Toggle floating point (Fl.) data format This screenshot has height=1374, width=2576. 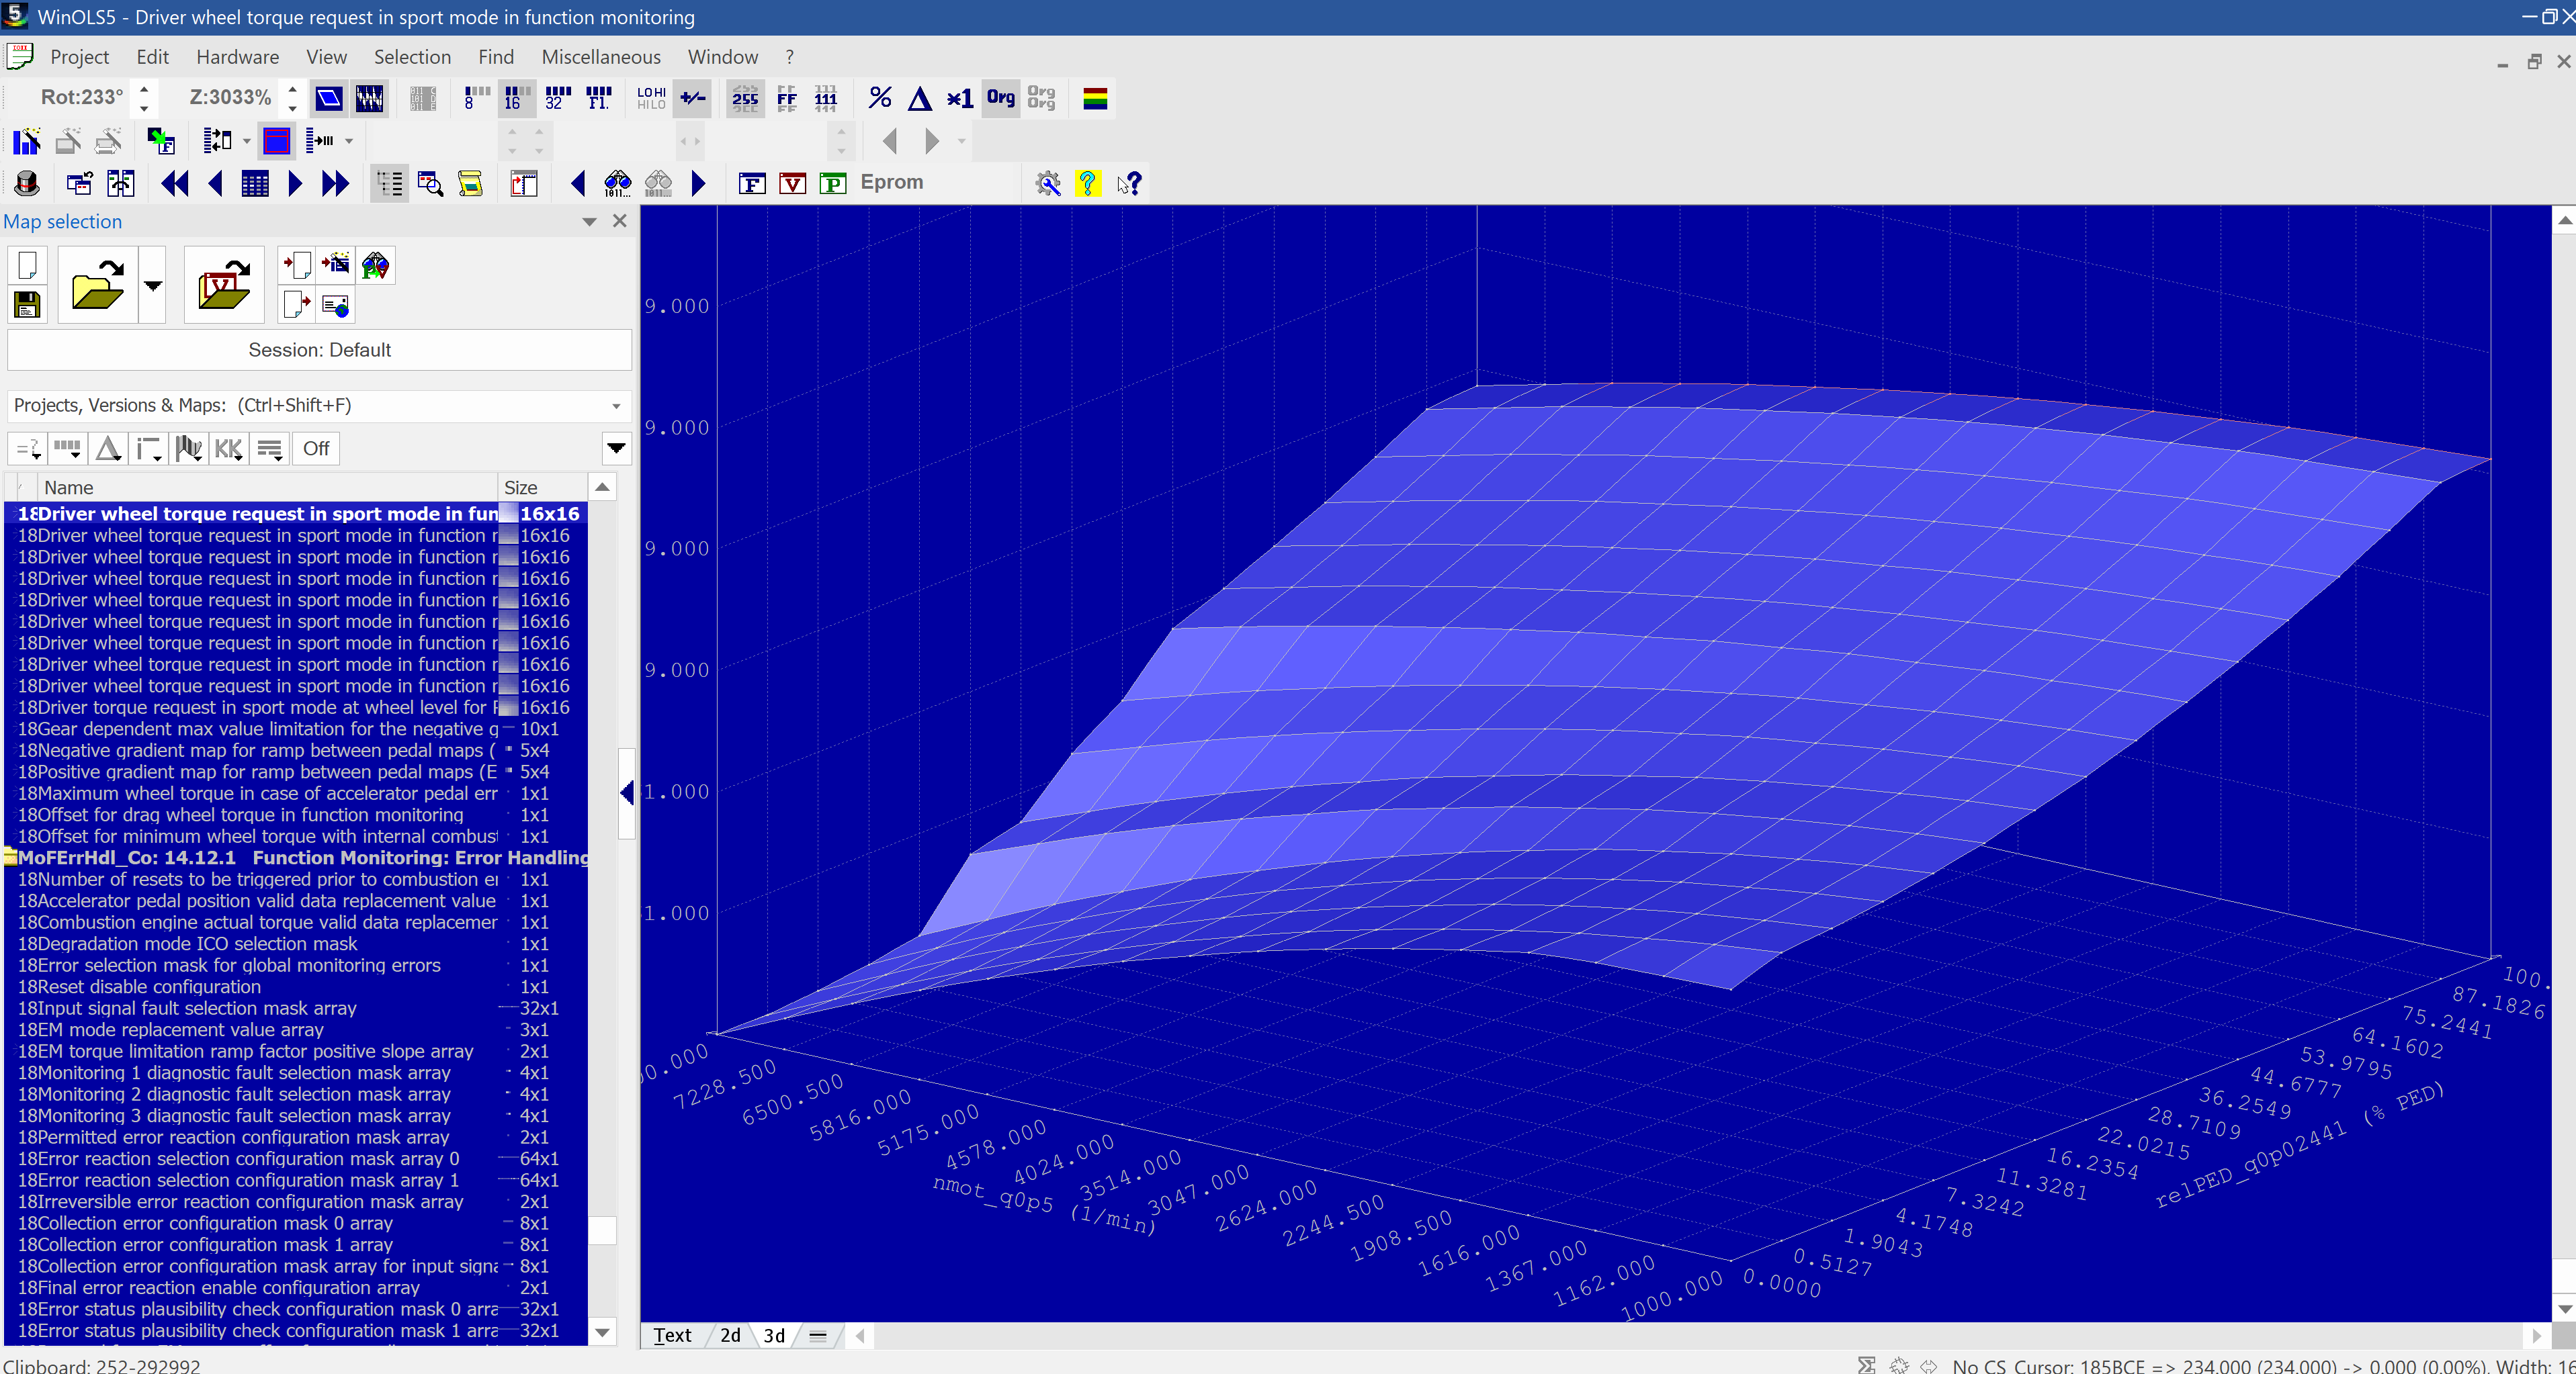click(x=598, y=98)
